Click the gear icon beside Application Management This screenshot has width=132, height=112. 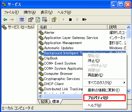41,43
